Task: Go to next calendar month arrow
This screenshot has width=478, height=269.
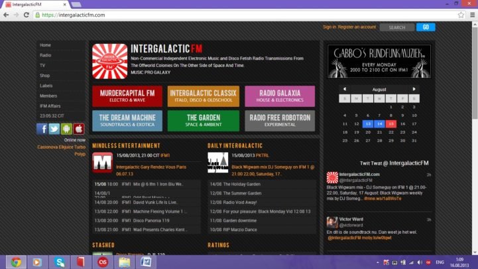Action: [x=414, y=89]
